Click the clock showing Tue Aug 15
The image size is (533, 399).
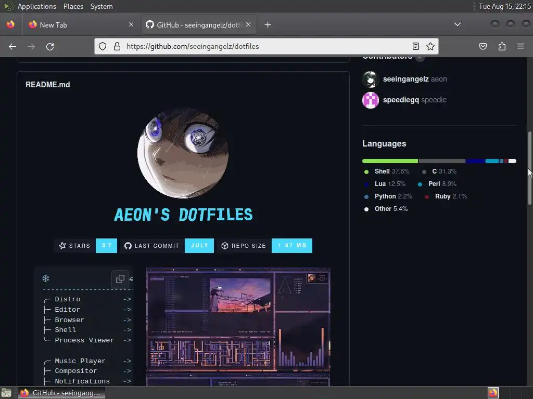point(504,6)
